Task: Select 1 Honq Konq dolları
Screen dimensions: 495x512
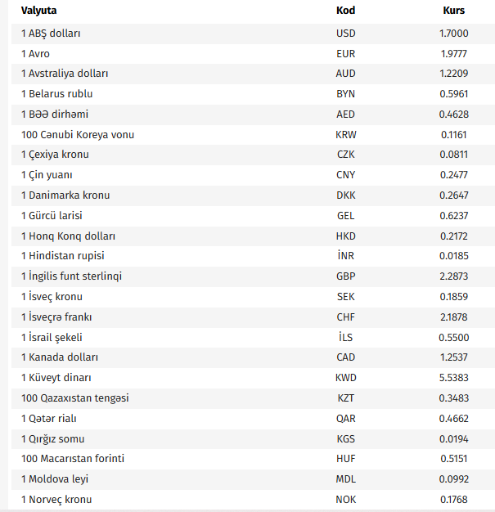Action: (68, 236)
